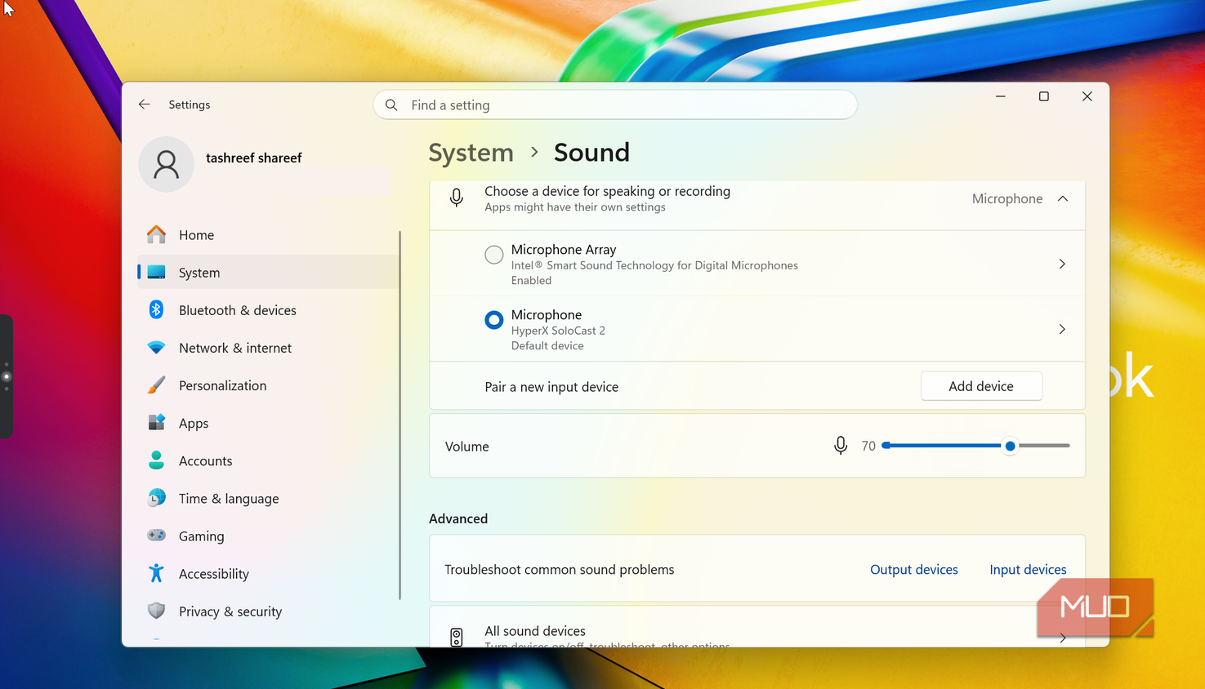Click the Privacy & security label
Image resolution: width=1205 pixels, height=689 pixels.
230,611
